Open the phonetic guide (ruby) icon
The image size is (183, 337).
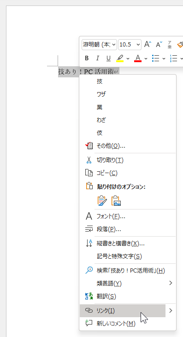[x=170, y=45]
